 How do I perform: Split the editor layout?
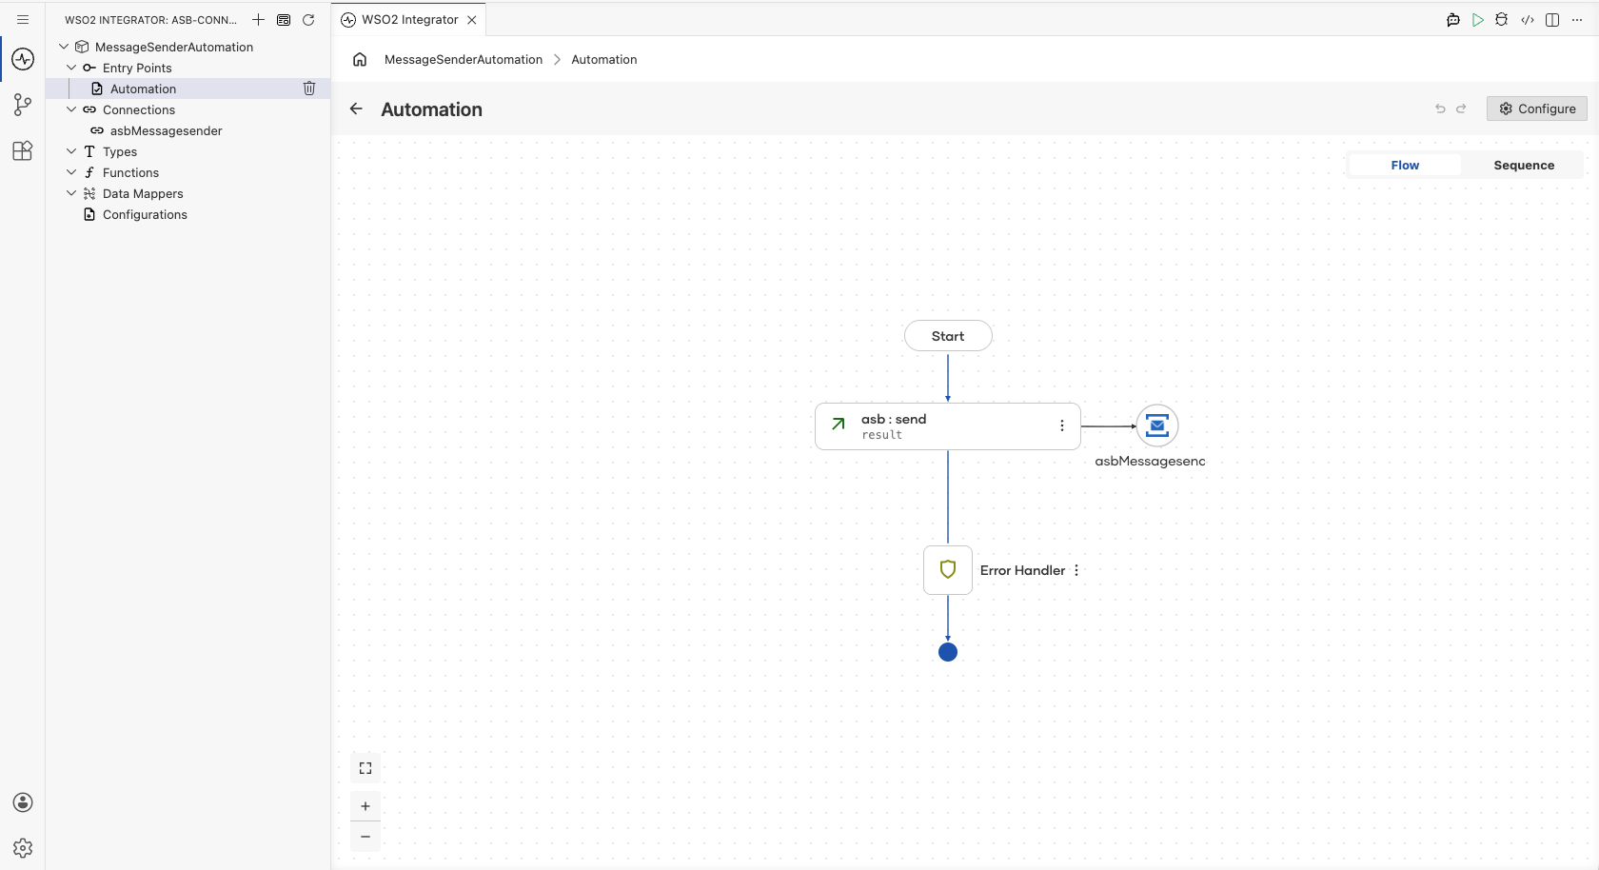(x=1552, y=19)
